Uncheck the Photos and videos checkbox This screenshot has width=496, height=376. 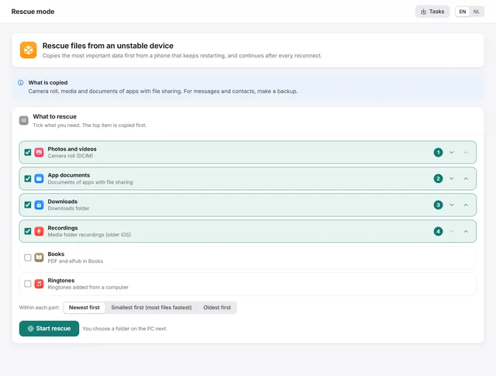pyautogui.click(x=28, y=152)
